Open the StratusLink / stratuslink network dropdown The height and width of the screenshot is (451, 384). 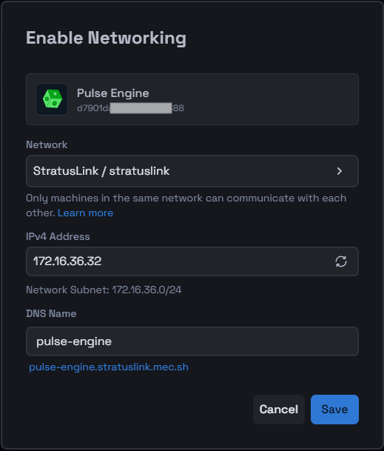[192, 171]
